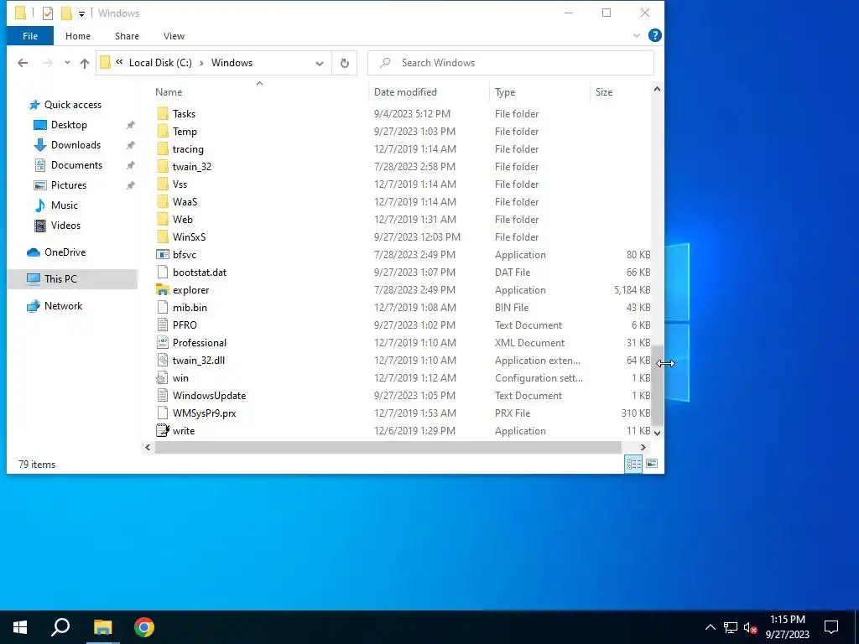Open the View ribbon tab
The width and height of the screenshot is (859, 644).
pos(174,36)
